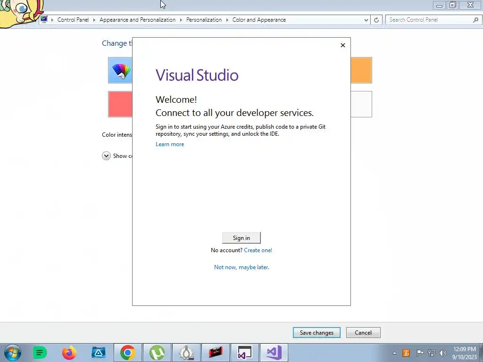Open Action Center flag icon
Viewport: 483px width, 362px height.
[419, 353]
